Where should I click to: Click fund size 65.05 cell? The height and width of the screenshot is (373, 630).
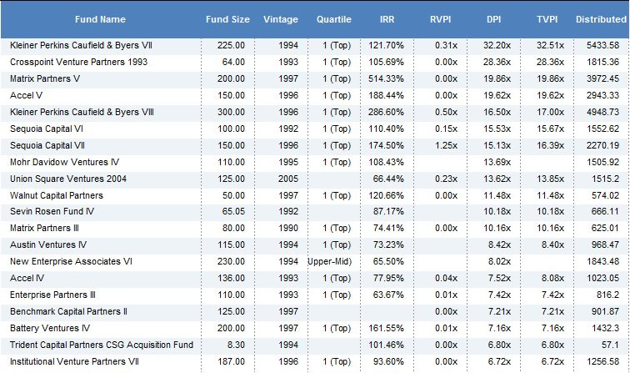tap(233, 212)
